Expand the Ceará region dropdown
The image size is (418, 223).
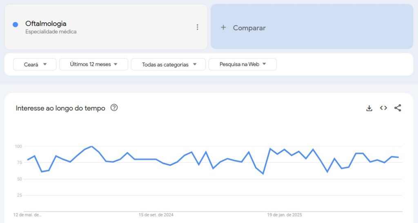tap(35, 64)
